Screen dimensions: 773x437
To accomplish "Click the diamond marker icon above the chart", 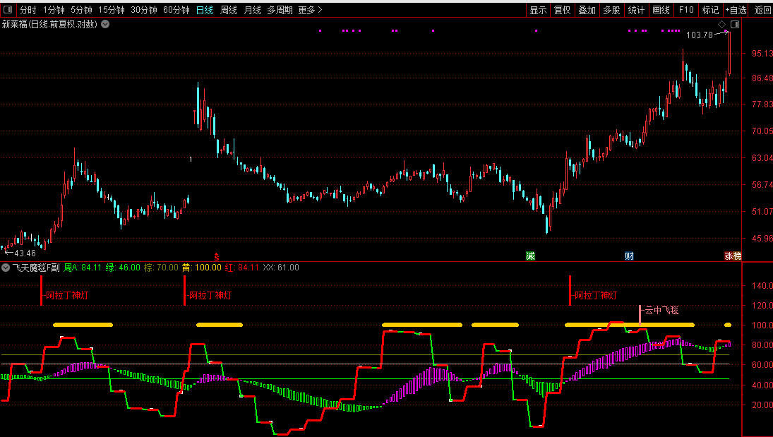I will (x=721, y=24).
